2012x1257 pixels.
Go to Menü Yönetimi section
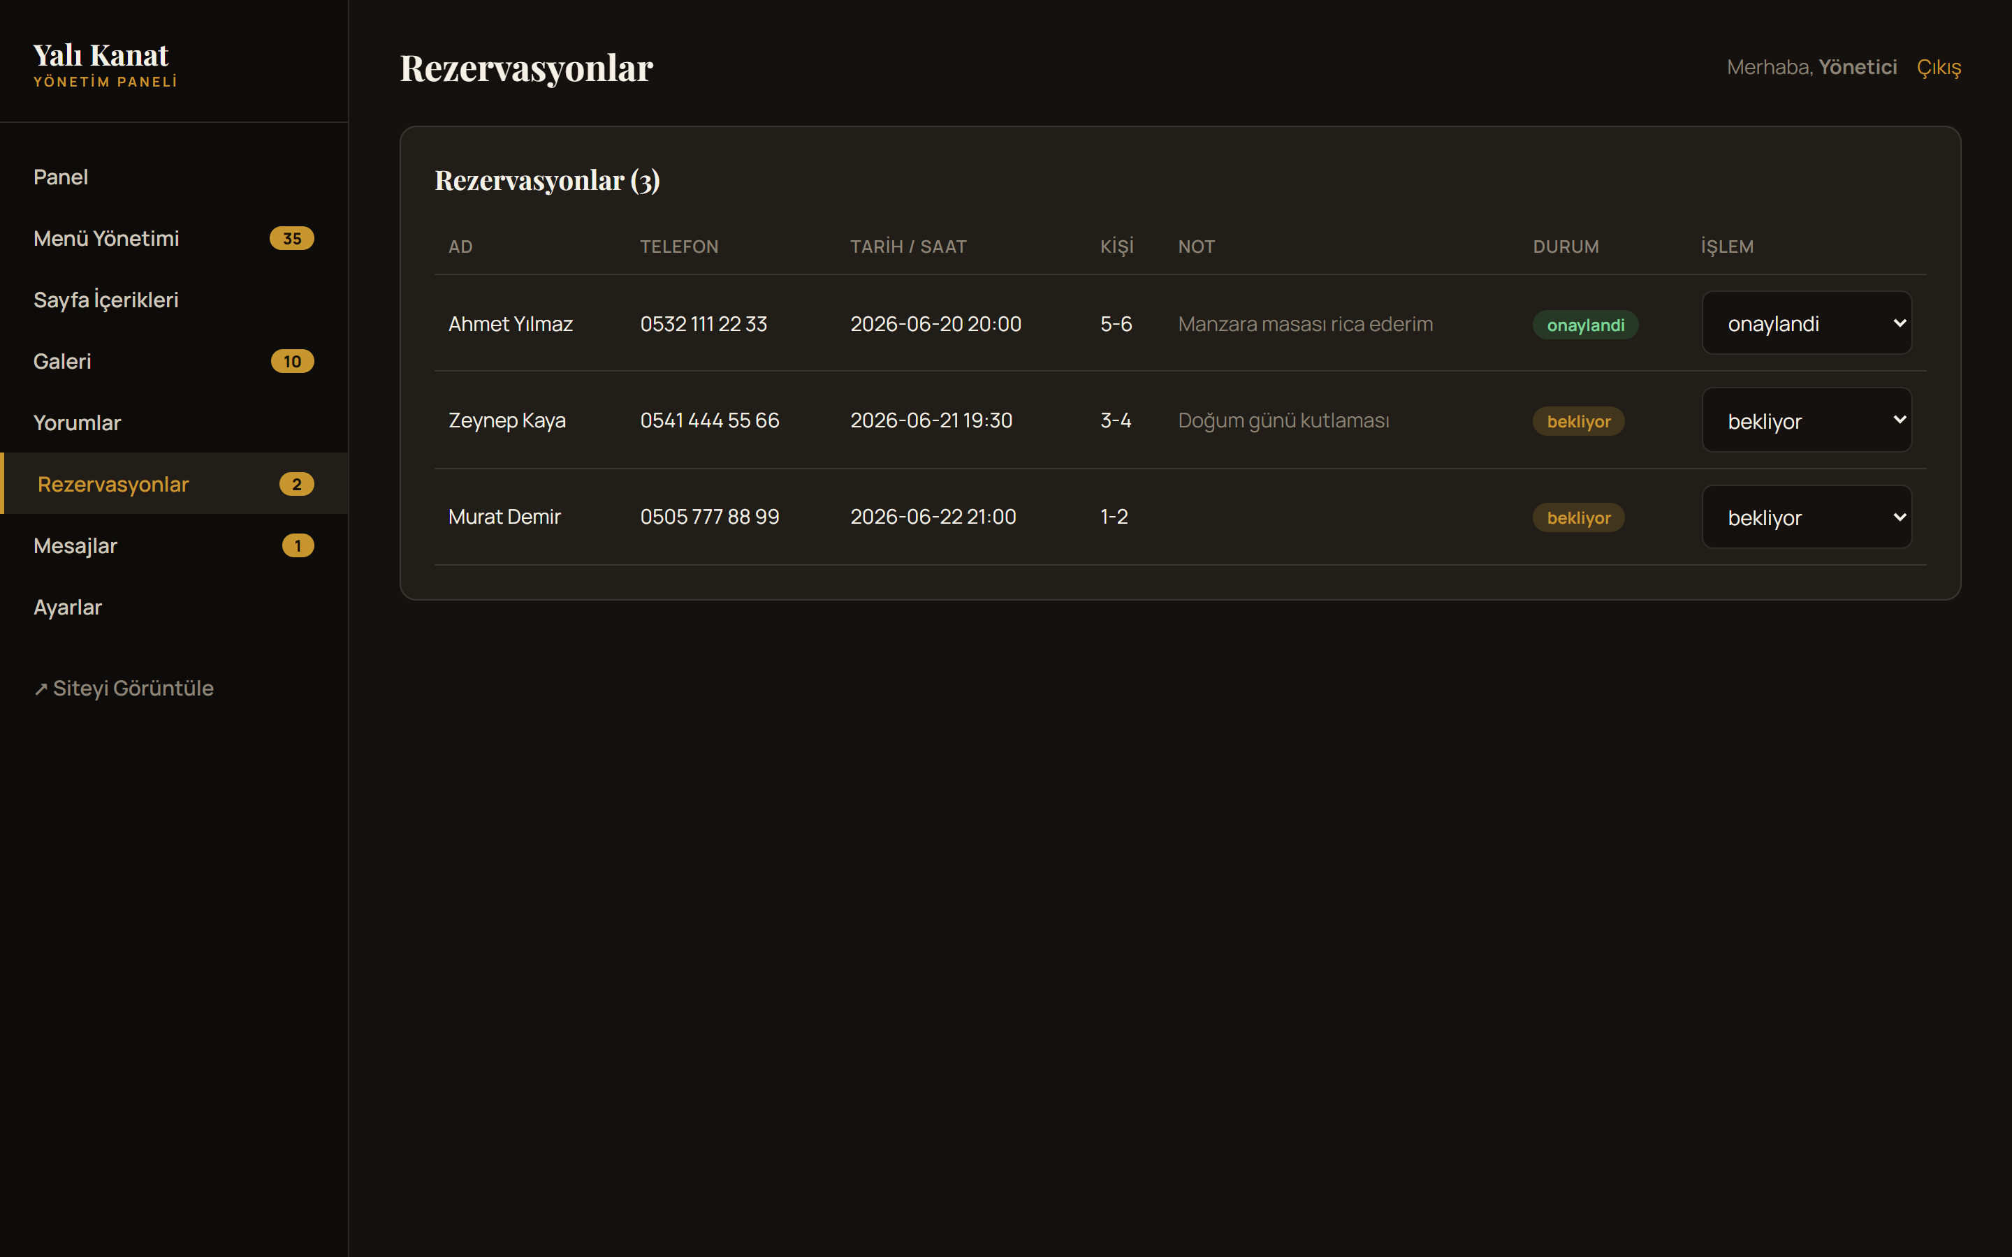174,239
